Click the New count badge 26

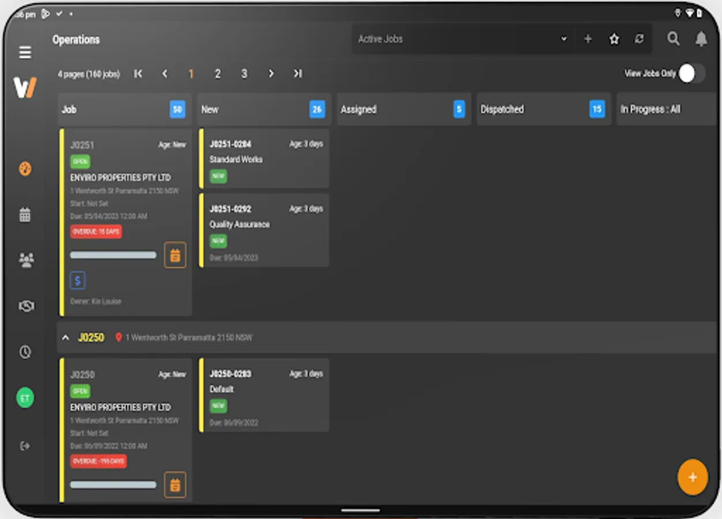point(317,109)
